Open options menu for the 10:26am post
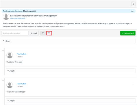Viewport: 137px width, 105px height. [x=133, y=84]
